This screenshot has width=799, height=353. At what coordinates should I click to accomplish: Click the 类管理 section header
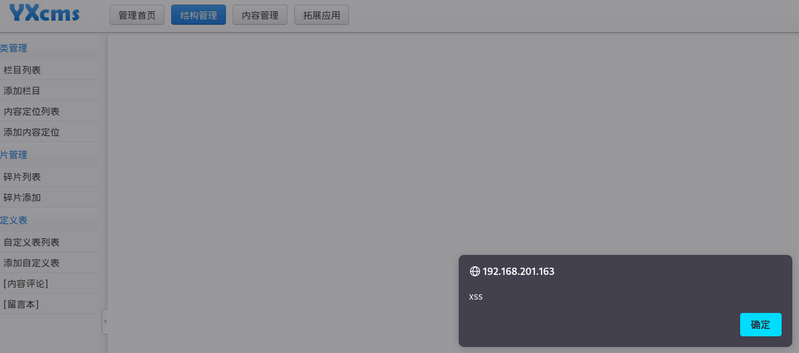point(14,48)
